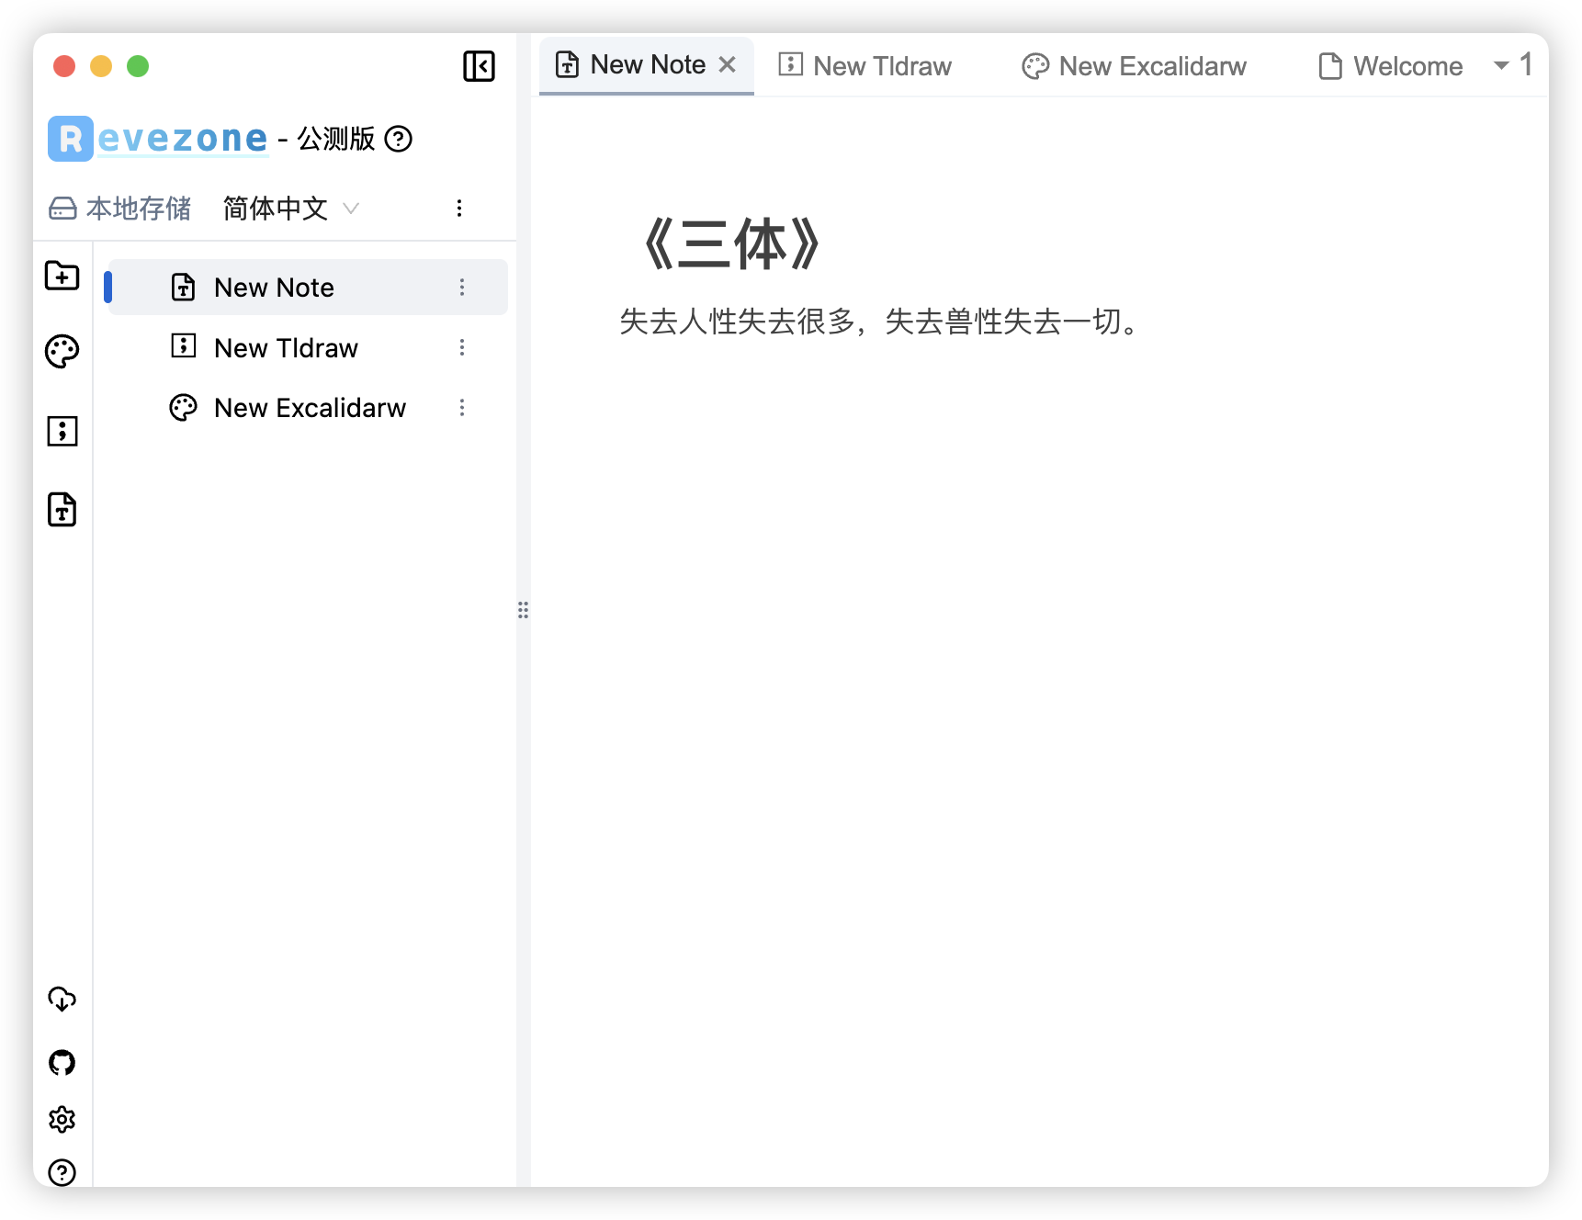Open the more options menu for New Note
The width and height of the screenshot is (1582, 1220).
point(462,287)
